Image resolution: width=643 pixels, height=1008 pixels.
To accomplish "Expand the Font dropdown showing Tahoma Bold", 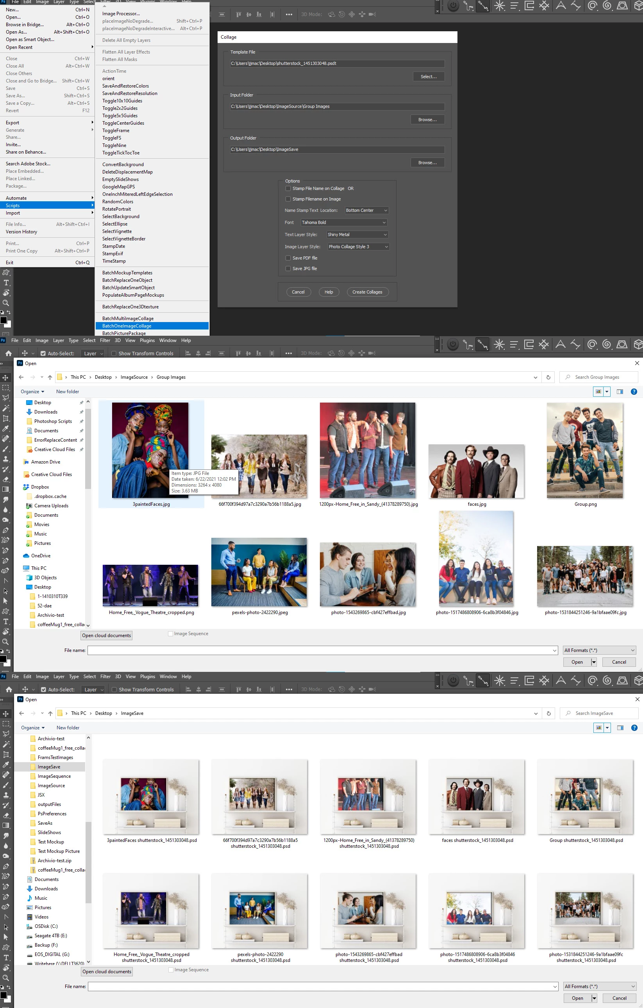I will (x=344, y=222).
